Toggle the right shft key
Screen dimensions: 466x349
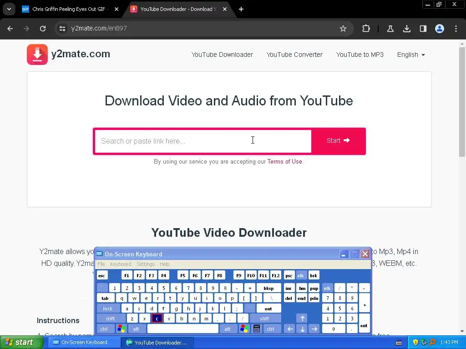[264, 319]
